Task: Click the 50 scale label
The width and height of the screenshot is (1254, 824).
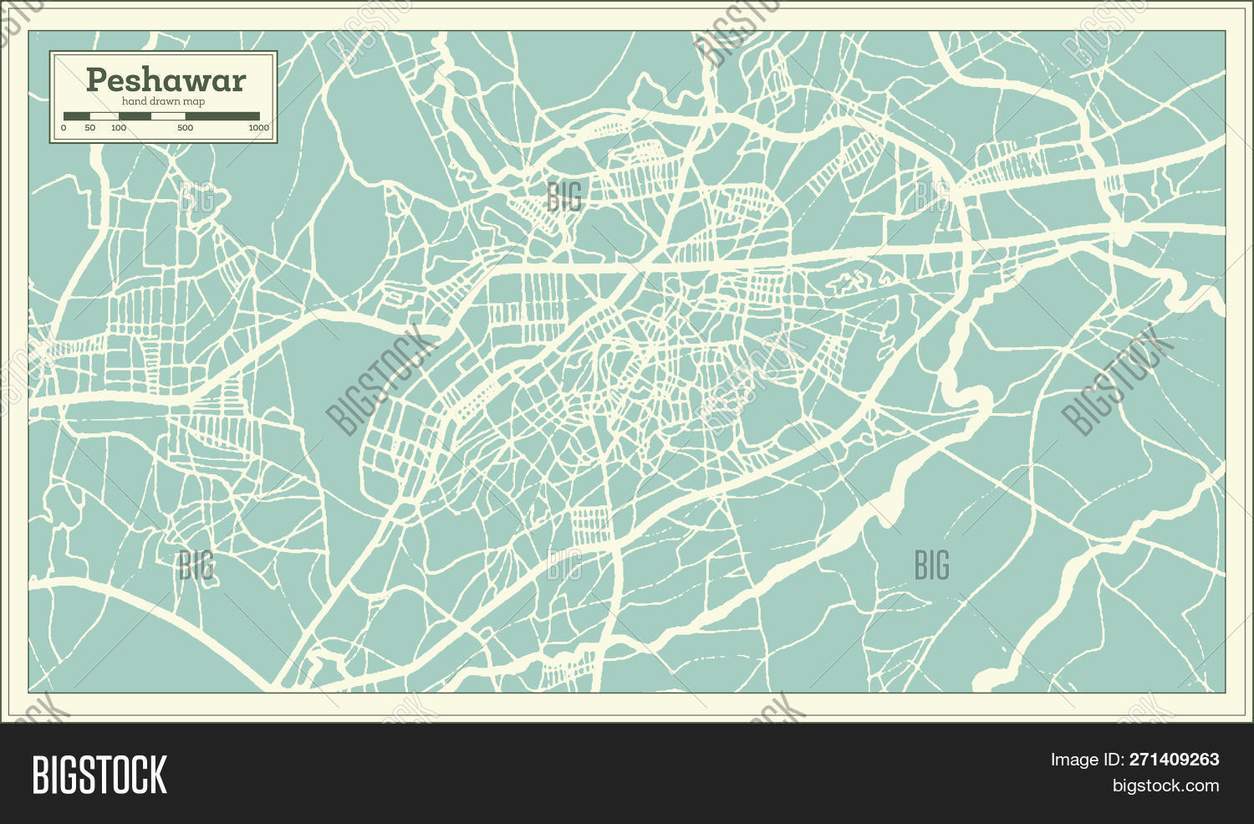Action: [x=89, y=128]
